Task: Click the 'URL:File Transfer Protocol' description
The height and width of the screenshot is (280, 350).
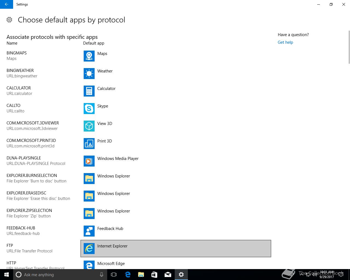Action: click(x=30, y=251)
